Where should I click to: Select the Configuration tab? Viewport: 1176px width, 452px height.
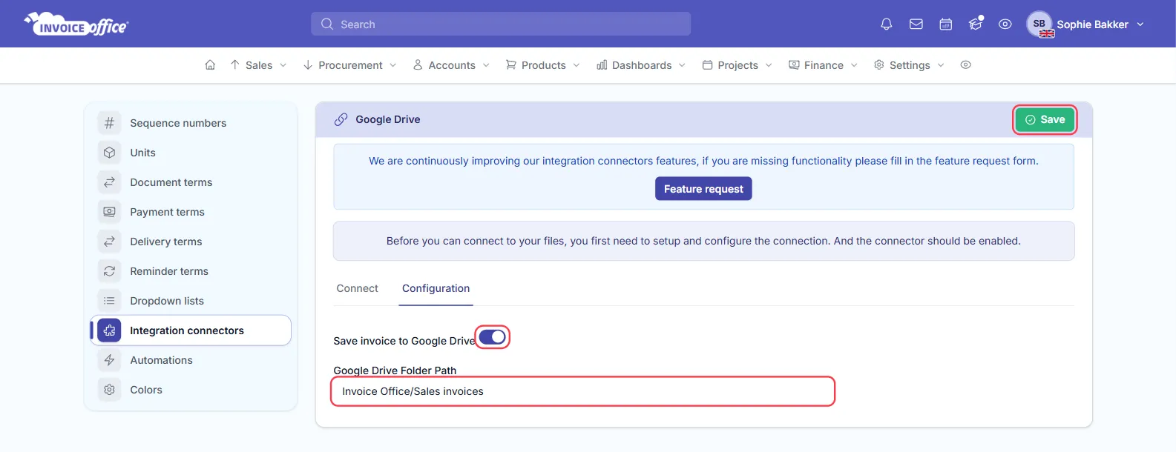coord(436,288)
